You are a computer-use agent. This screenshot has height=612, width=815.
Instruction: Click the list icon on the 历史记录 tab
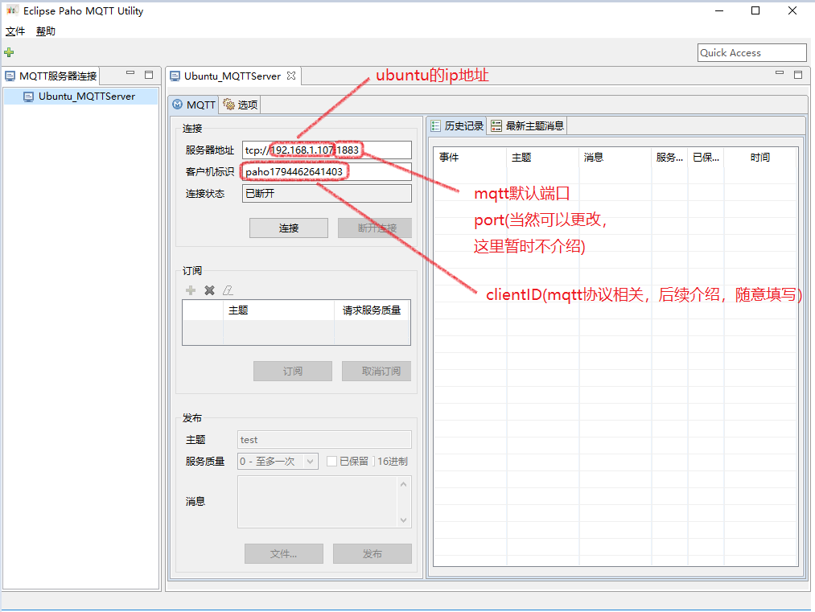436,125
